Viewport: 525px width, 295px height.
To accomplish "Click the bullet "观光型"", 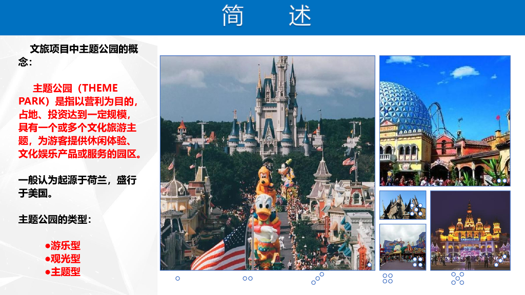I will [x=63, y=259].
